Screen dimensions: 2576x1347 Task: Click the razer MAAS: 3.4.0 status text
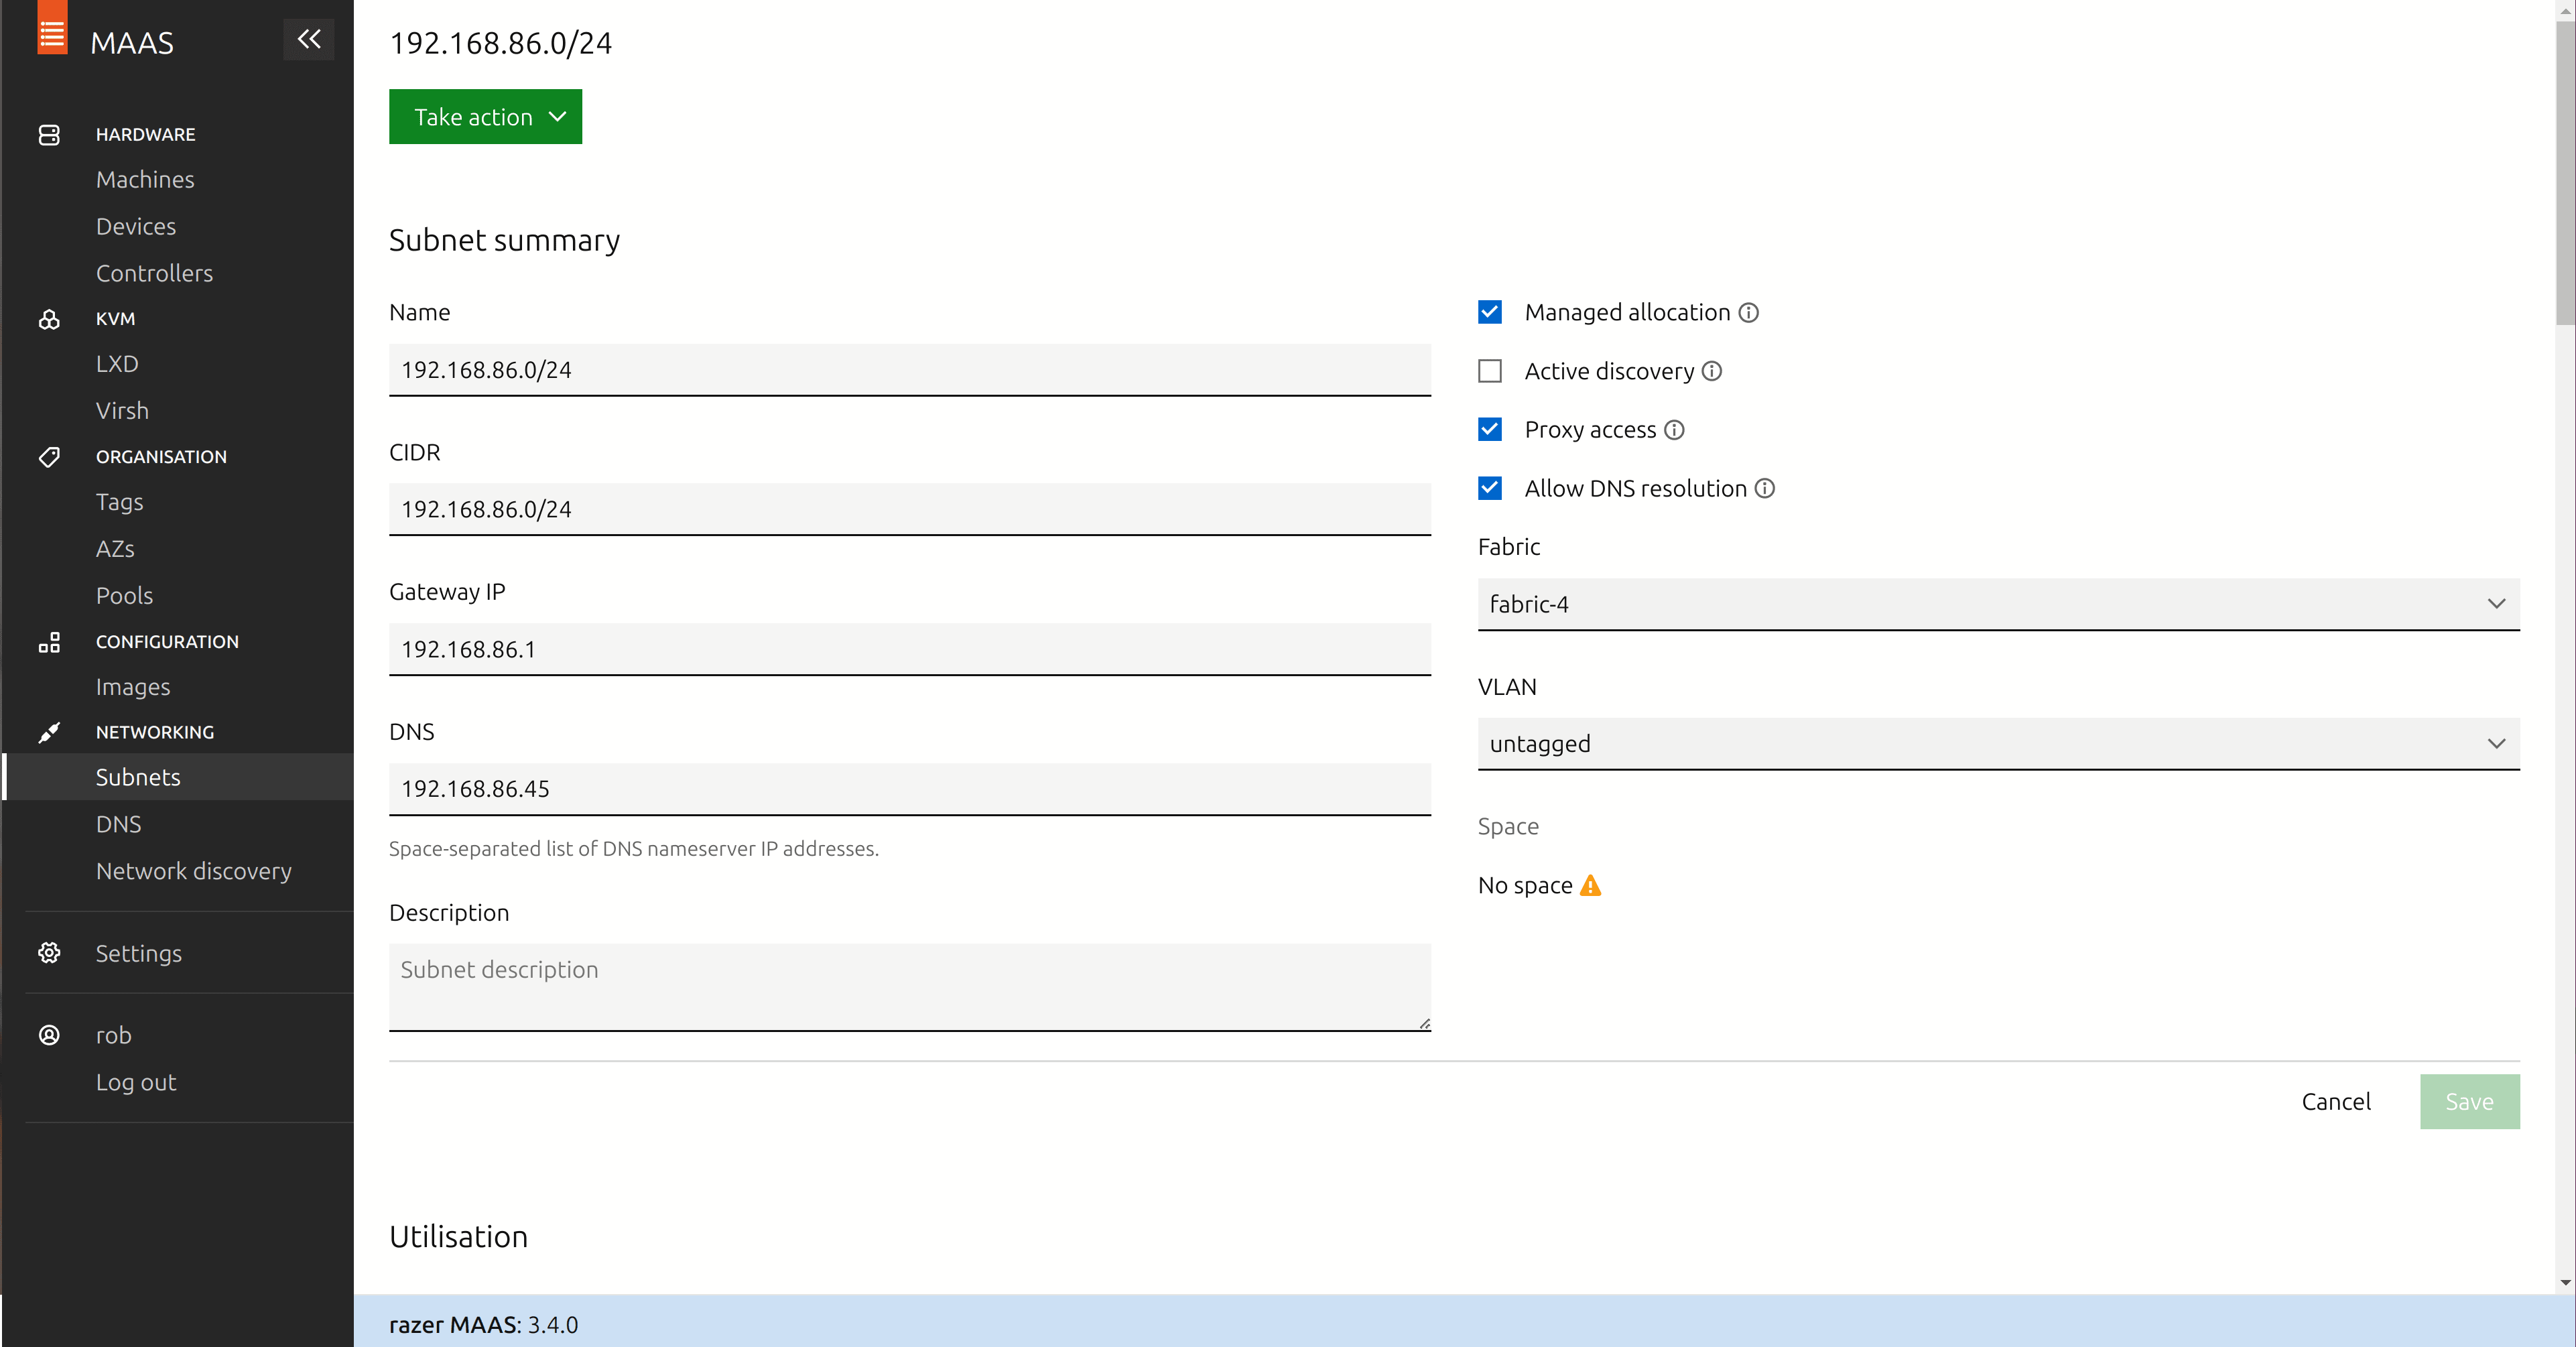click(483, 1325)
